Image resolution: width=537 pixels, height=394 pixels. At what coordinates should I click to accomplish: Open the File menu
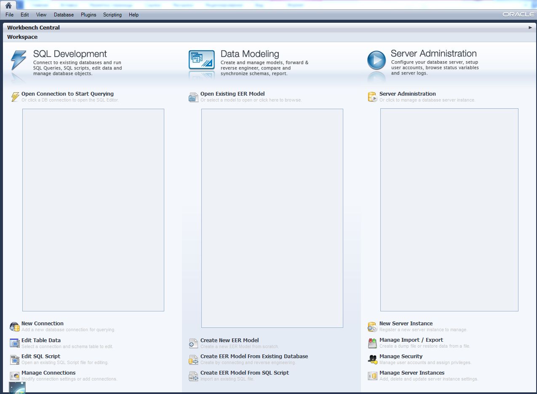pyautogui.click(x=10, y=15)
